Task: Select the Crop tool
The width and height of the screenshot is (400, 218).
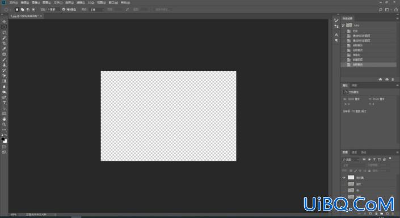Action: (x=4, y=43)
